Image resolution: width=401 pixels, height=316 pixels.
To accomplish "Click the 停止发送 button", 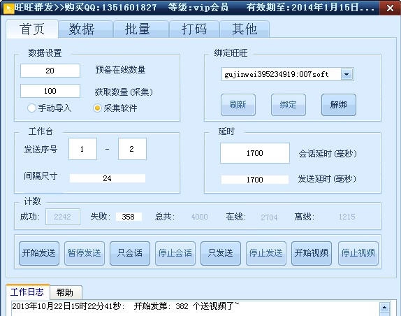I will click(x=266, y=253).
